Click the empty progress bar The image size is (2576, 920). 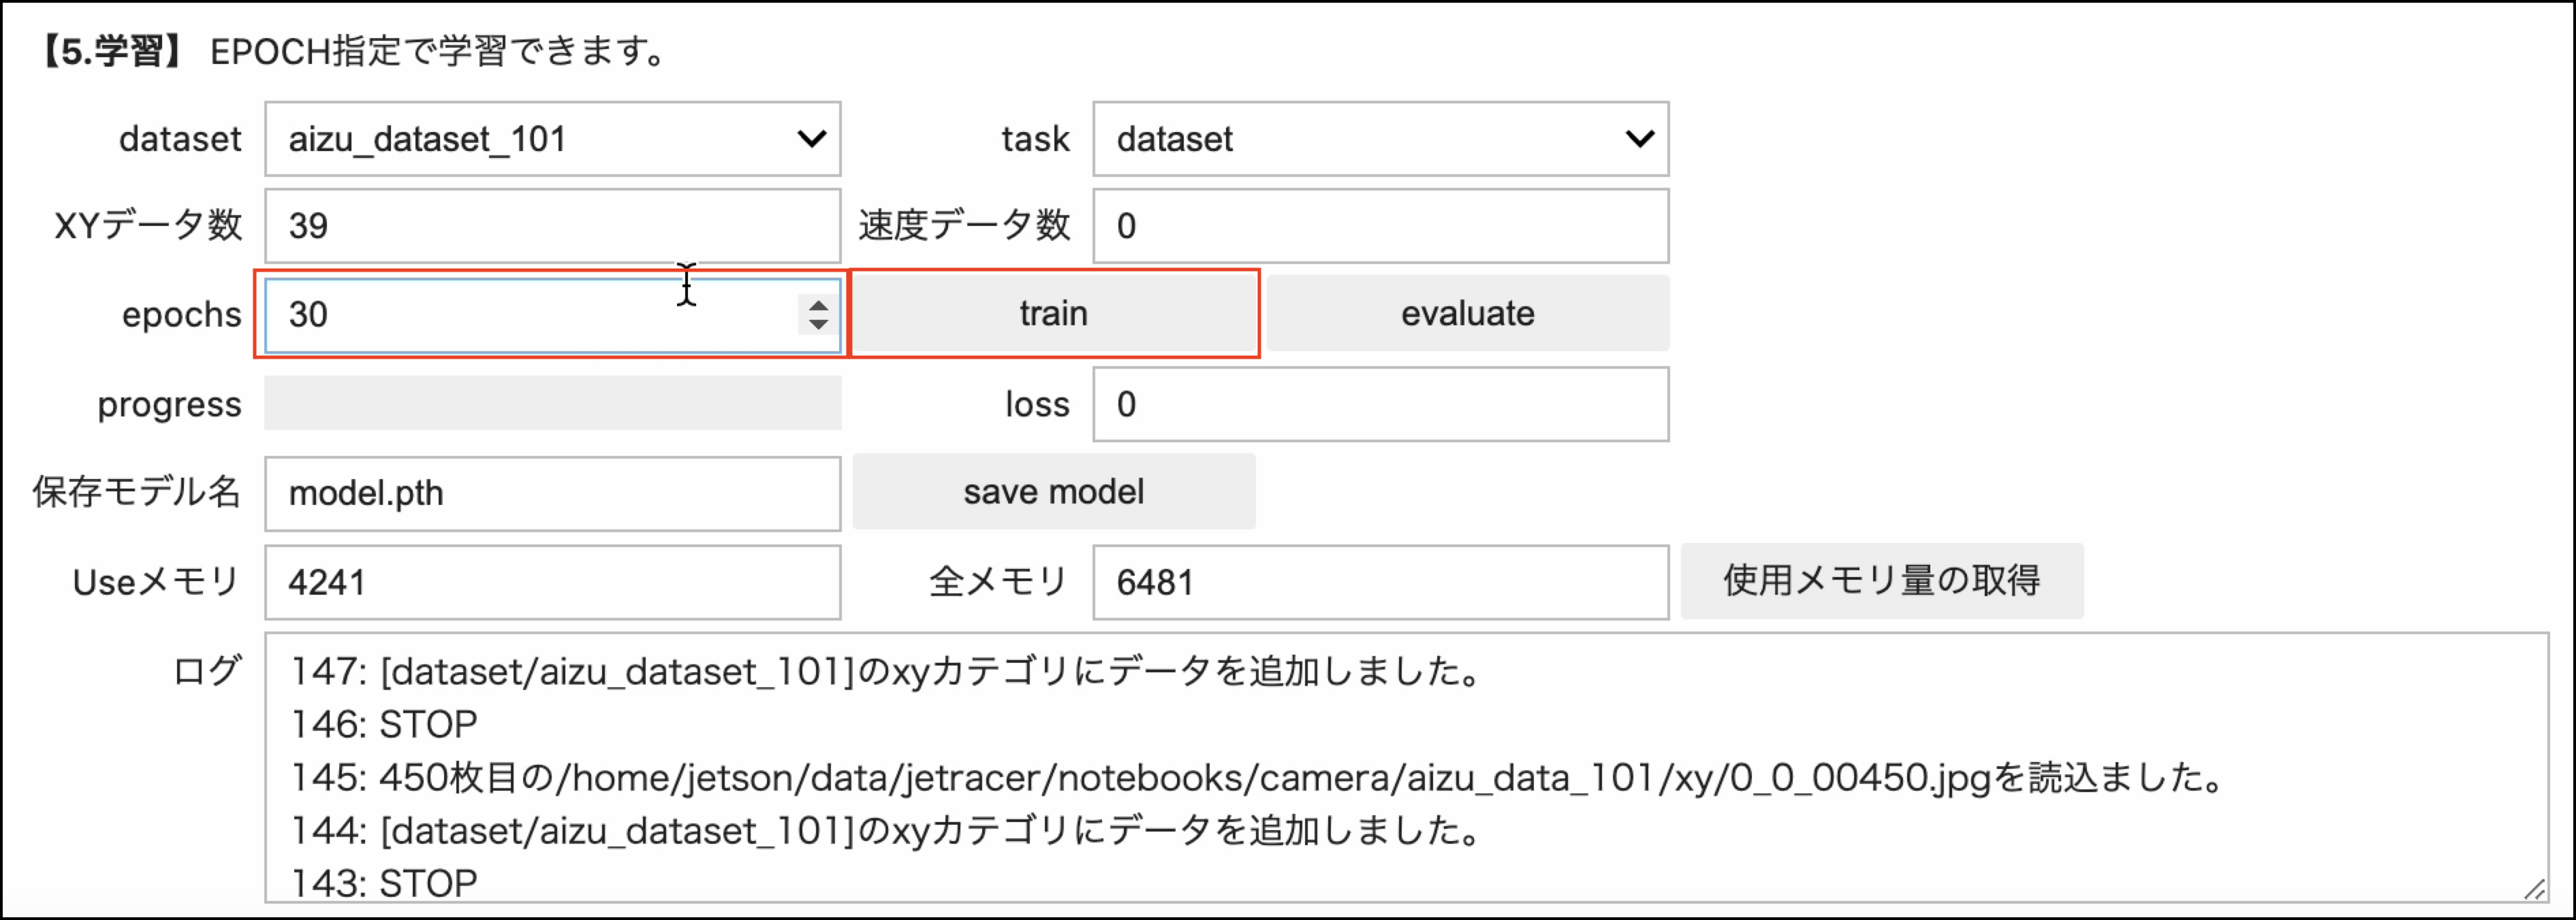(x=552, y=404)
